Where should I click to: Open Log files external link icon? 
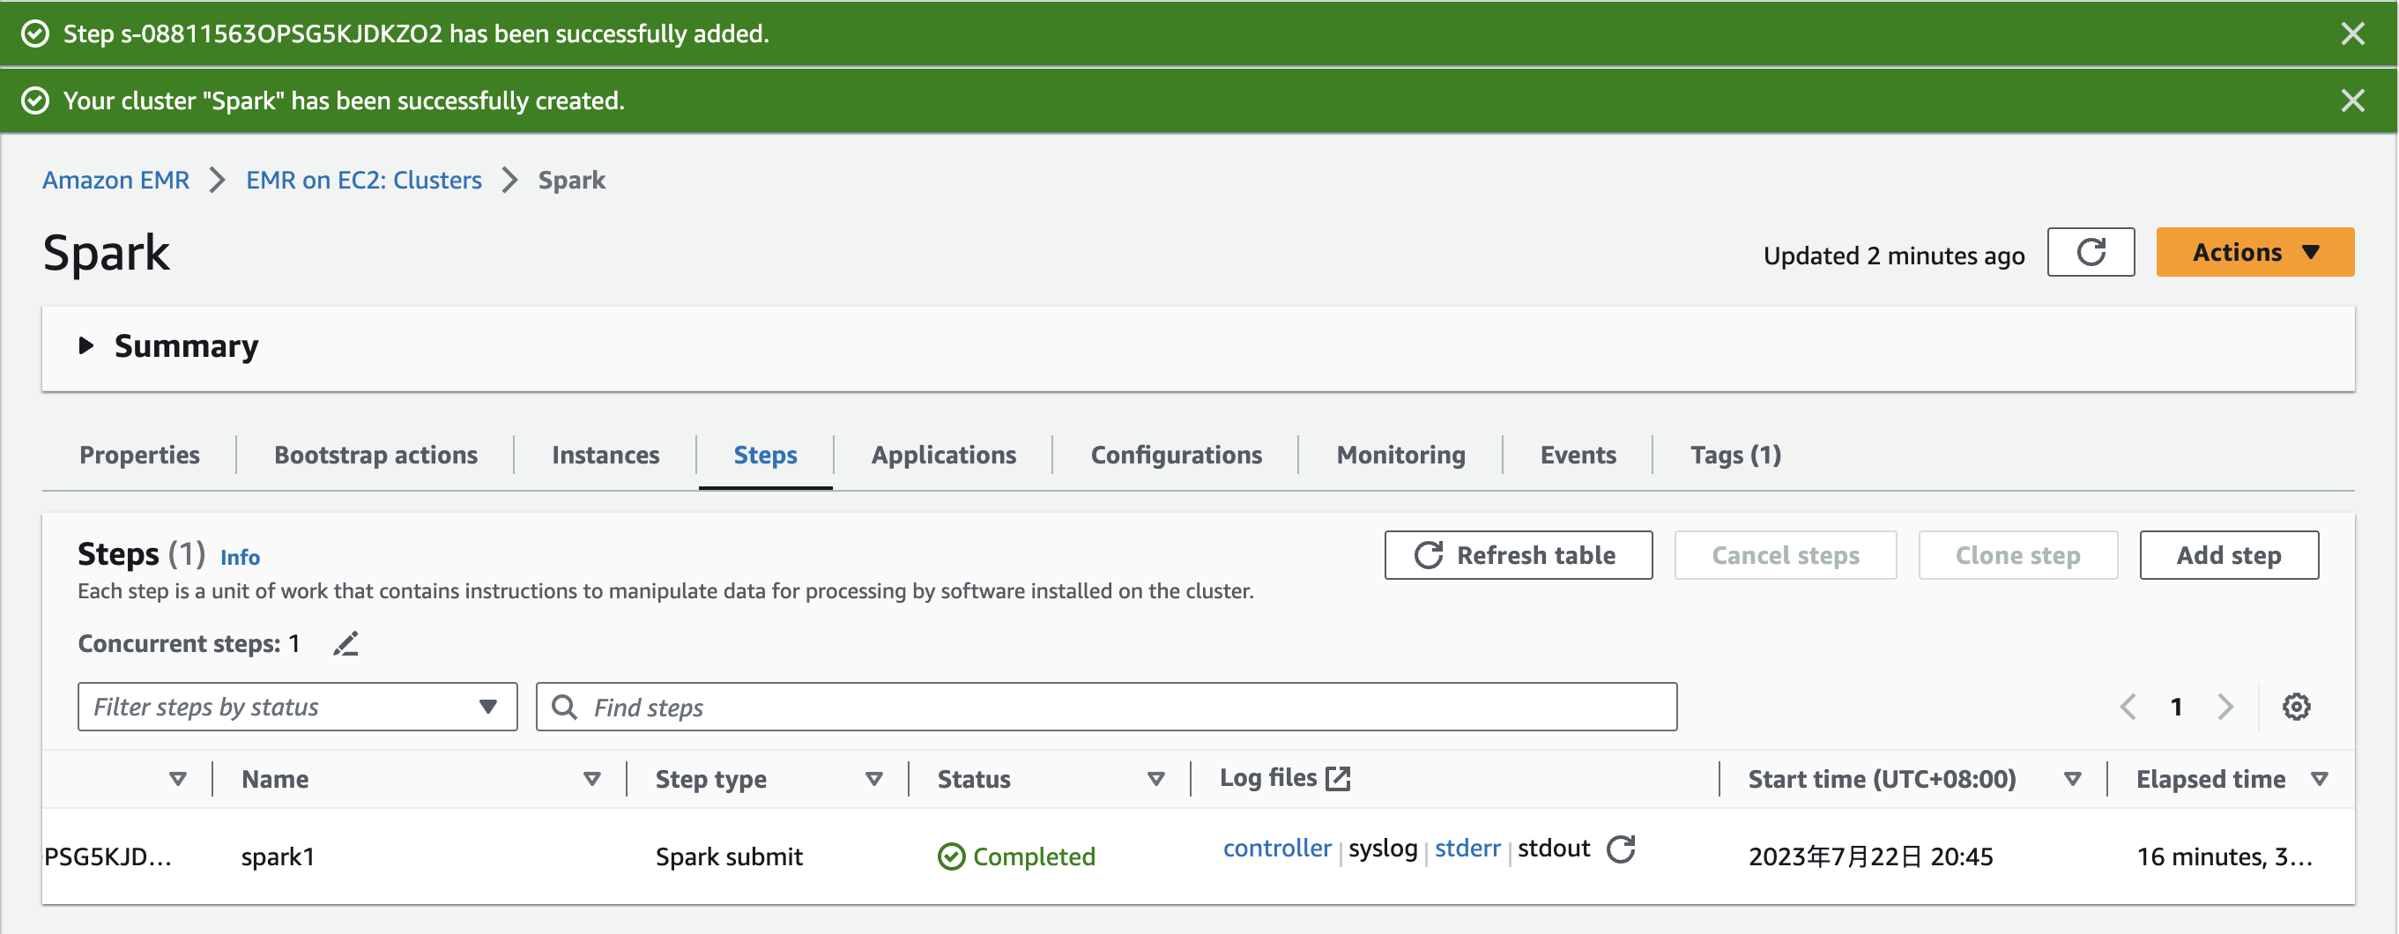click(x=1337, y=779)
